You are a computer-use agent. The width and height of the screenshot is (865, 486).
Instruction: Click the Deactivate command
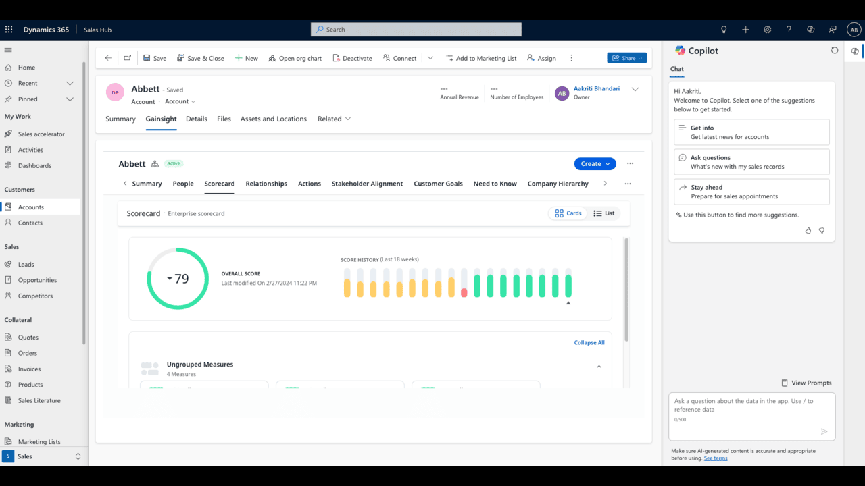352,58
